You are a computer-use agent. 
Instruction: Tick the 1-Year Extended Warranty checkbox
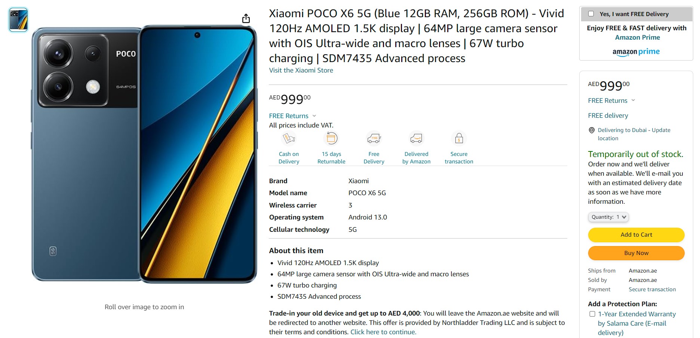[592, 314]
